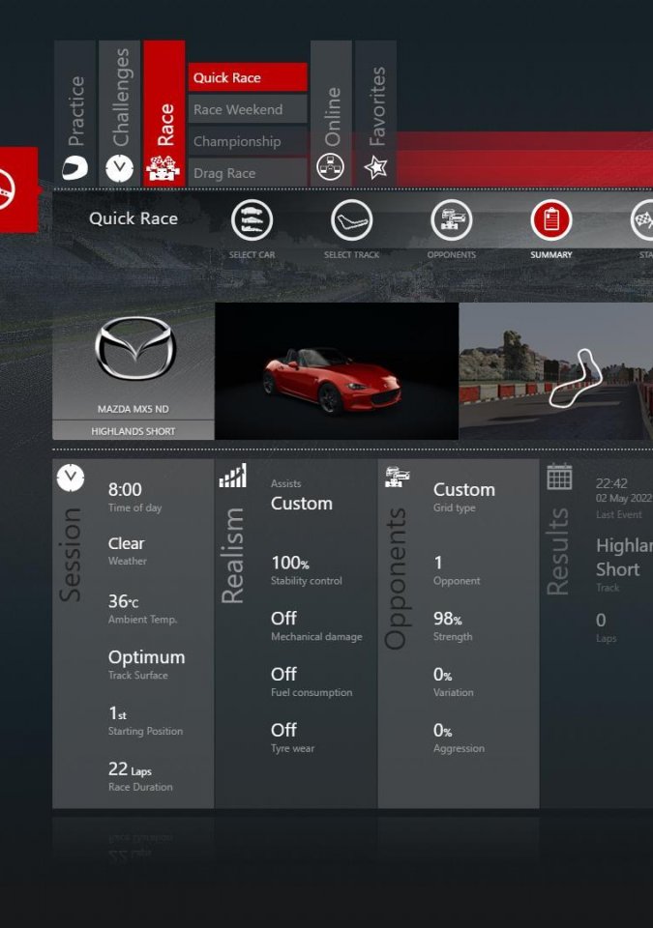Click the 8:00 Time of day value
The height and width of the screenshot is (928, 653).
125,489
